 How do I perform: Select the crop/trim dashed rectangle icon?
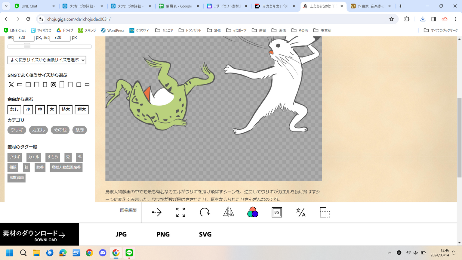(x=325, y=212)
